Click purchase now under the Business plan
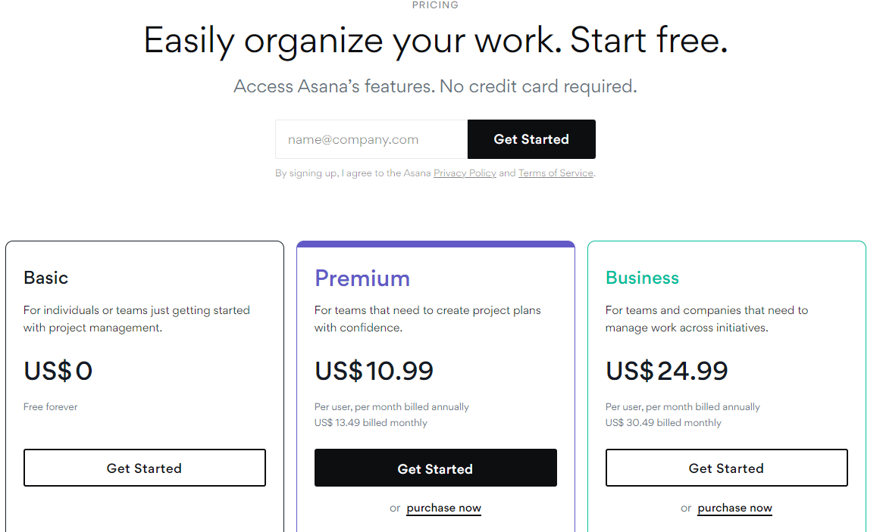Viewport: 883px width, 532px height. [x=734, y=508]
